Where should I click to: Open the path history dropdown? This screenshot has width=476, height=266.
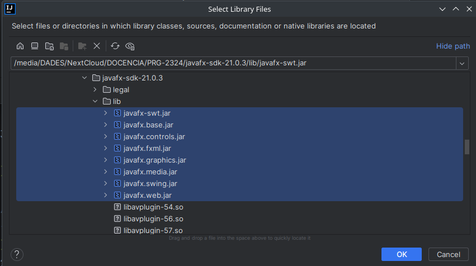click(463, 63)
